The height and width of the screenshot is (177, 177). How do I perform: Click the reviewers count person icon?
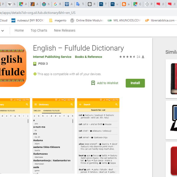click(143, 57)
